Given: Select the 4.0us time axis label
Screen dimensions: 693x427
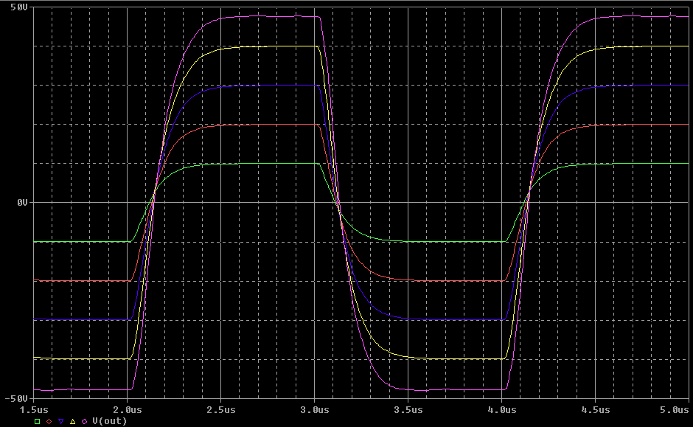Looking at the screenshot, I should tap(502, 409).
